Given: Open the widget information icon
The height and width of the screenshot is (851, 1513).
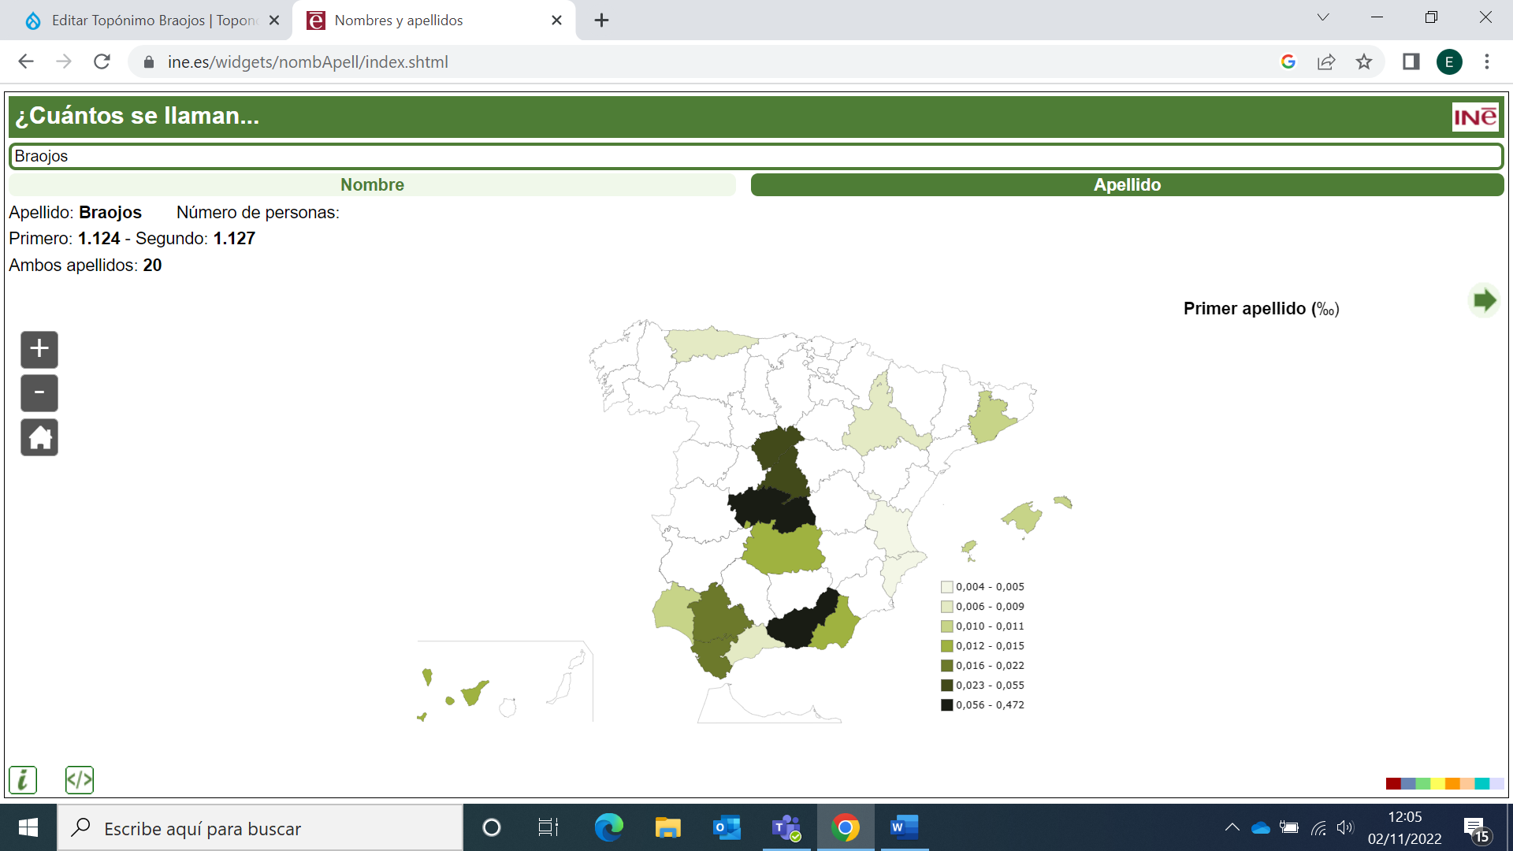Looking at the screenshot, I should pos(23,780).
